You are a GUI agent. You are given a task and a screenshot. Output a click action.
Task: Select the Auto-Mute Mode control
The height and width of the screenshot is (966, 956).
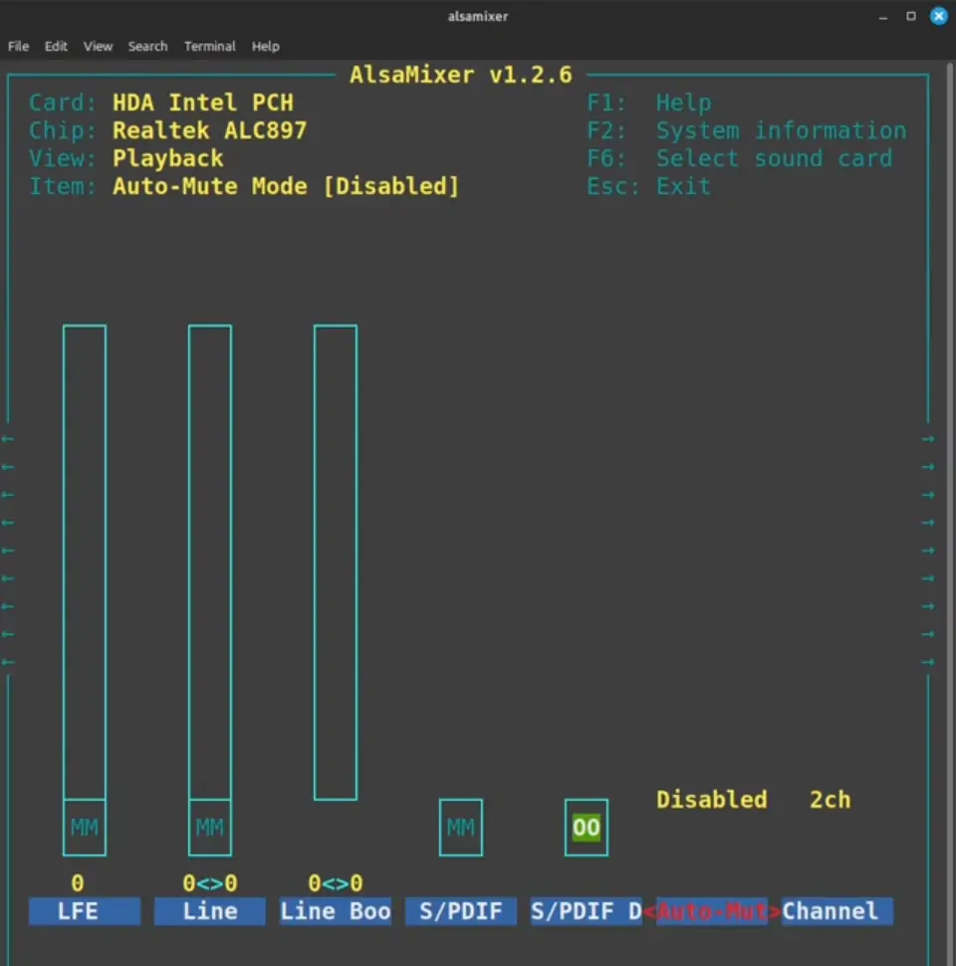pos(711,910)
